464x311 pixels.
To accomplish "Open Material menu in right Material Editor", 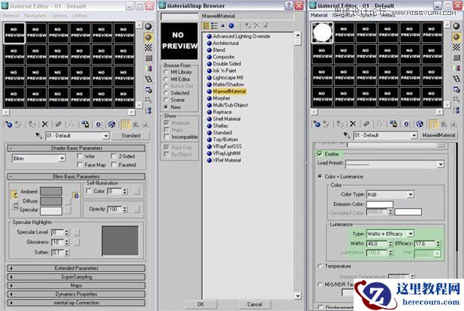I will point(319,15).
